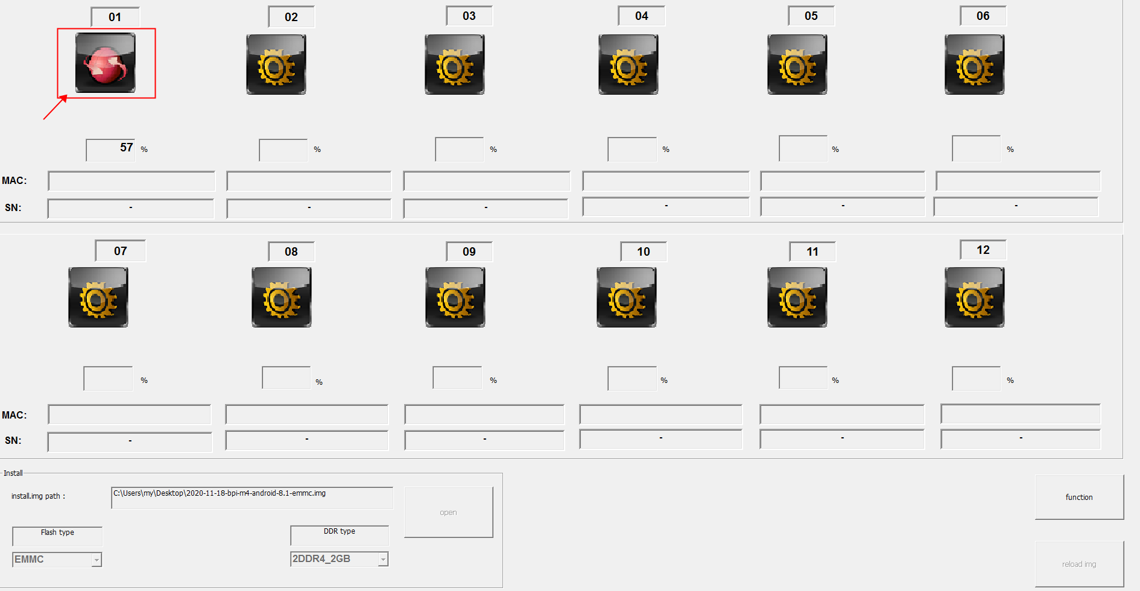
Task: Click the function button
Action: (1078, 497)
